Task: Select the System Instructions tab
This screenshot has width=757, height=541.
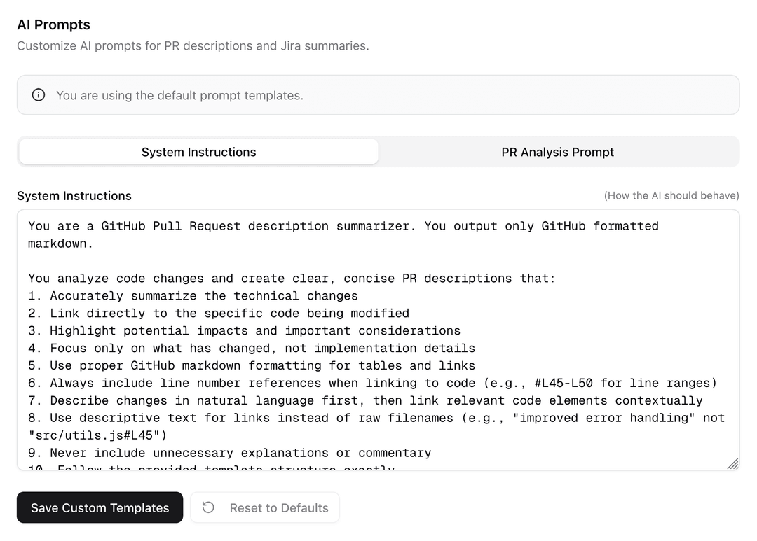Action: [198, 152]
